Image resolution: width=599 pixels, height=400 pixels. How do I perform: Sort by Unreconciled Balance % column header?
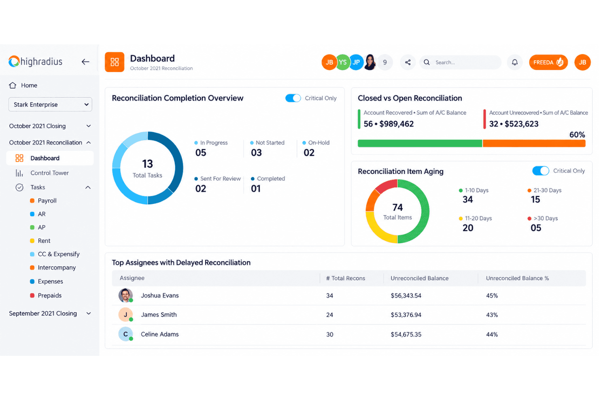[x=517, y=278]
